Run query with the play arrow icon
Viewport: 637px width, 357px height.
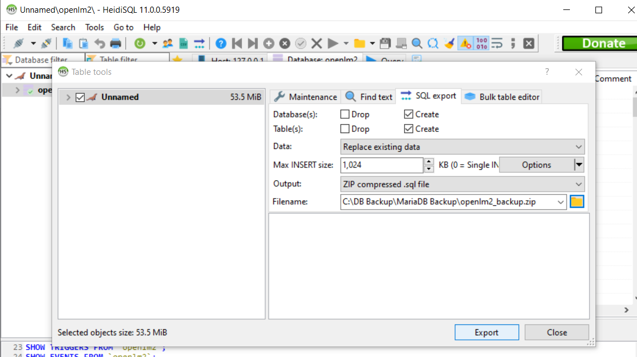coord(333,43)
